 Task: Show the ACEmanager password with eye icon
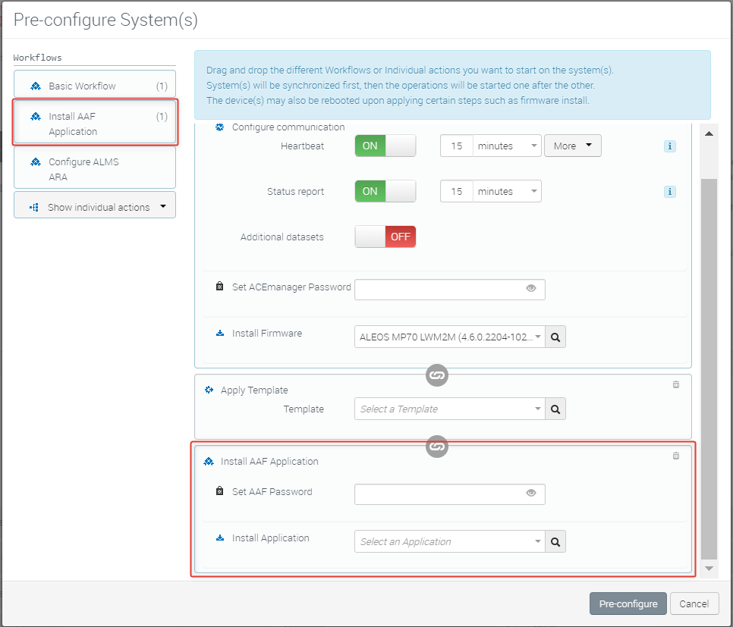click(x=531, y=288)
